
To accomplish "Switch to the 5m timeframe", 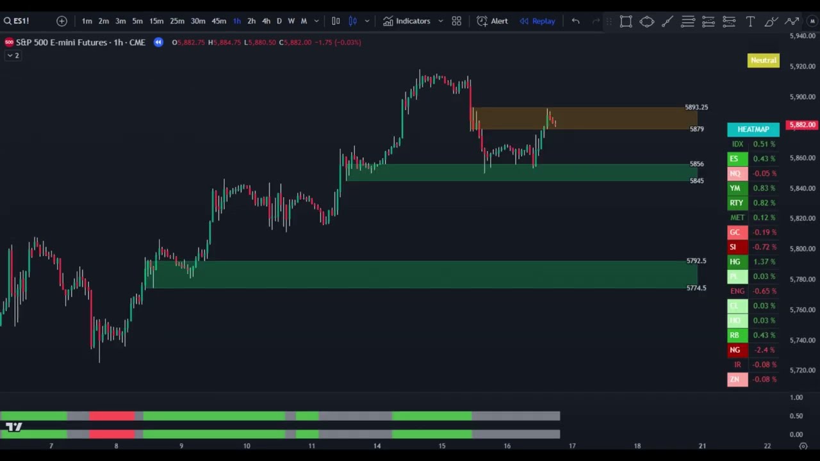I will tap(137, 21).
